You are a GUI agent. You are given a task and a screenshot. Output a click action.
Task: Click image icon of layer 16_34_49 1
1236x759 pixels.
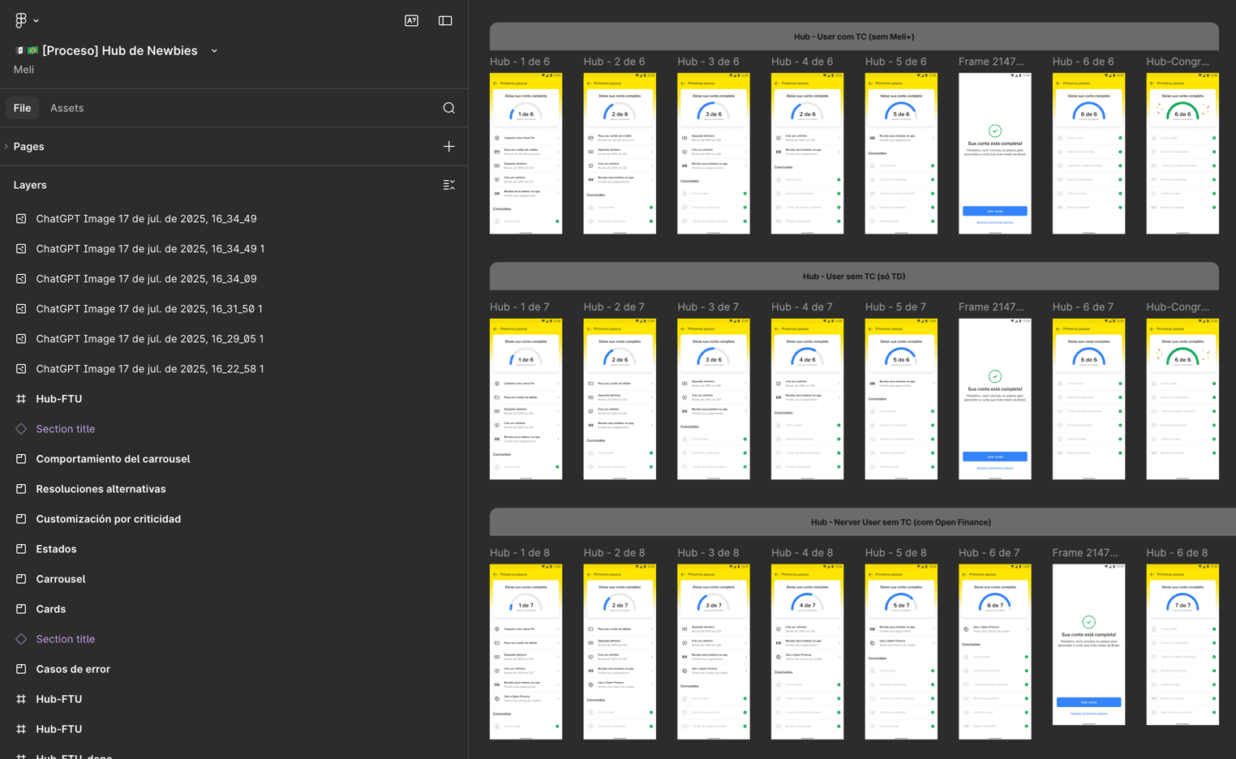coord(21,249)
